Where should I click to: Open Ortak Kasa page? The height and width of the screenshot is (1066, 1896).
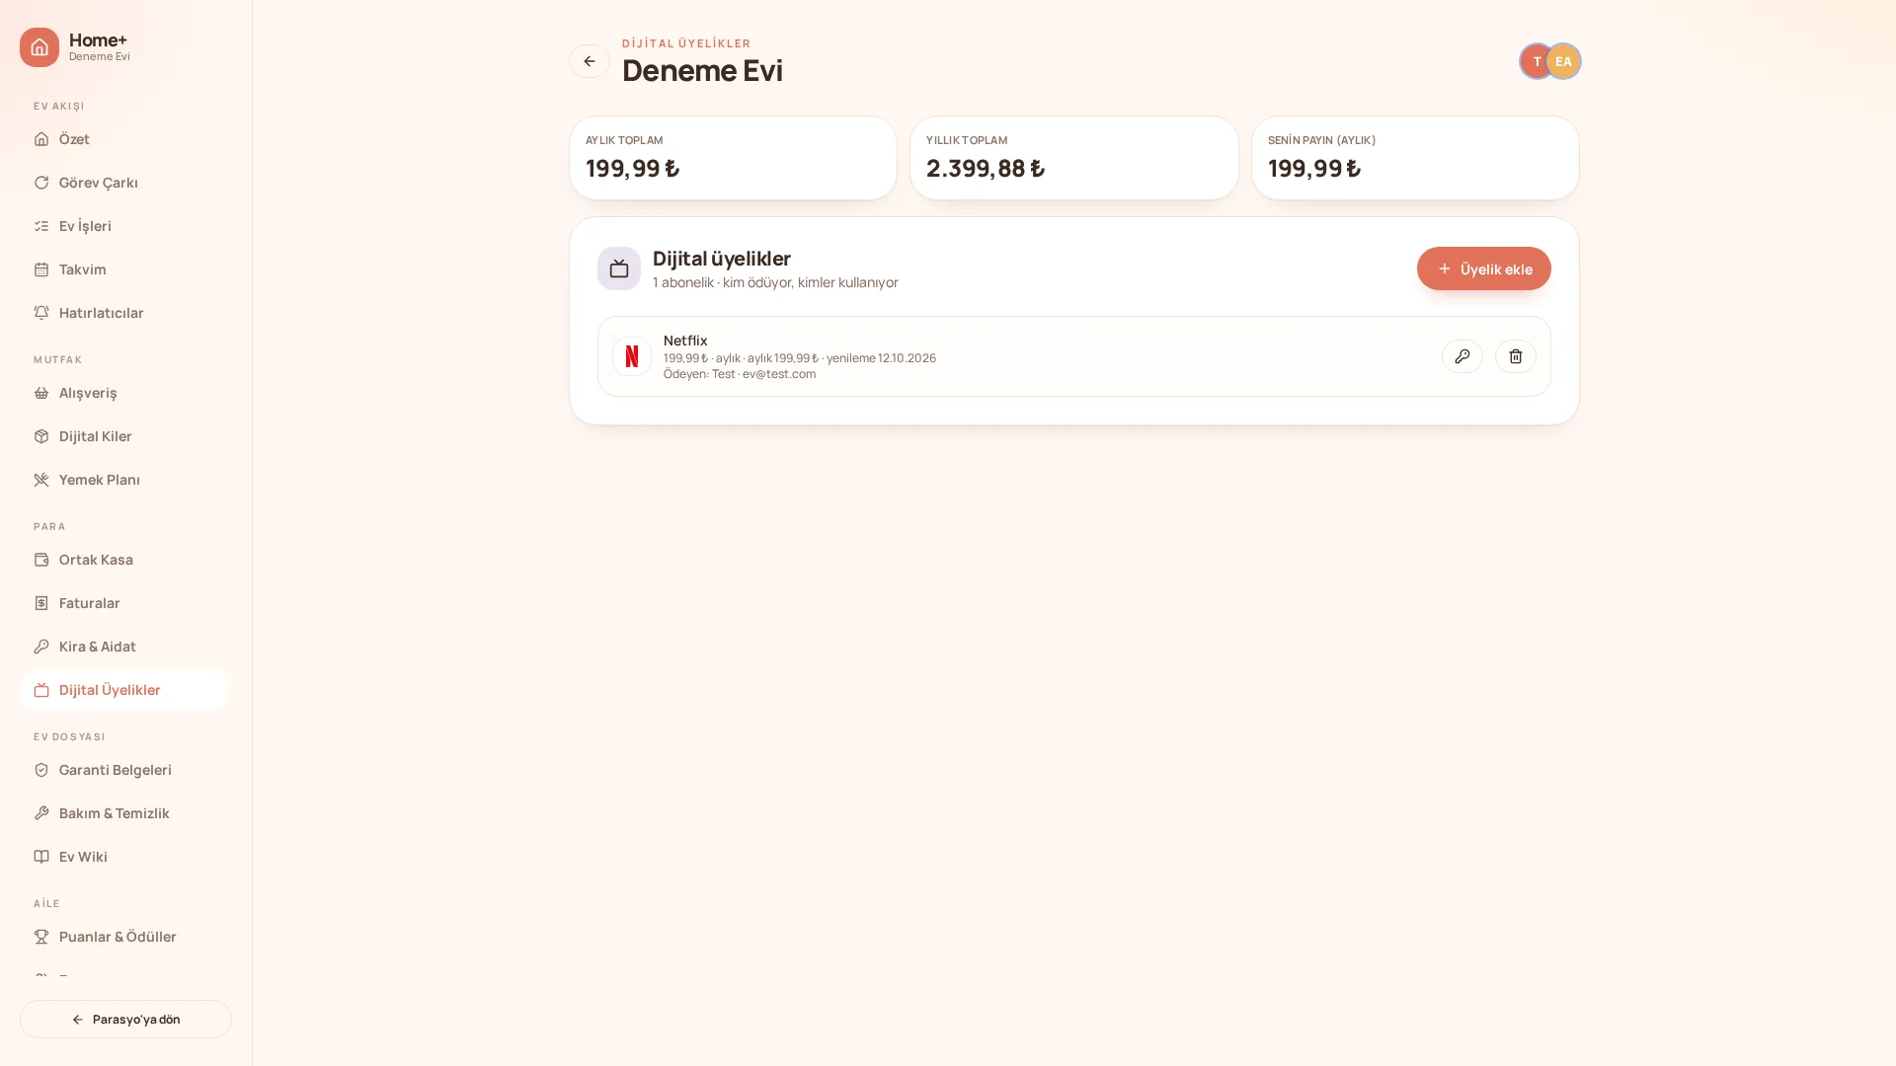[x=123, y=560]
